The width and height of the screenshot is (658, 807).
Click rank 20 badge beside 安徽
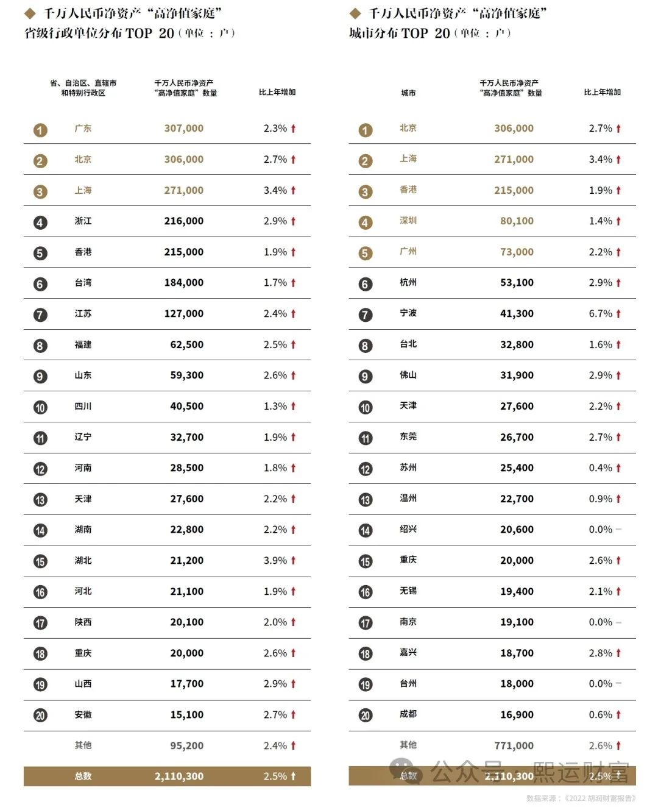tap(40, 716)
